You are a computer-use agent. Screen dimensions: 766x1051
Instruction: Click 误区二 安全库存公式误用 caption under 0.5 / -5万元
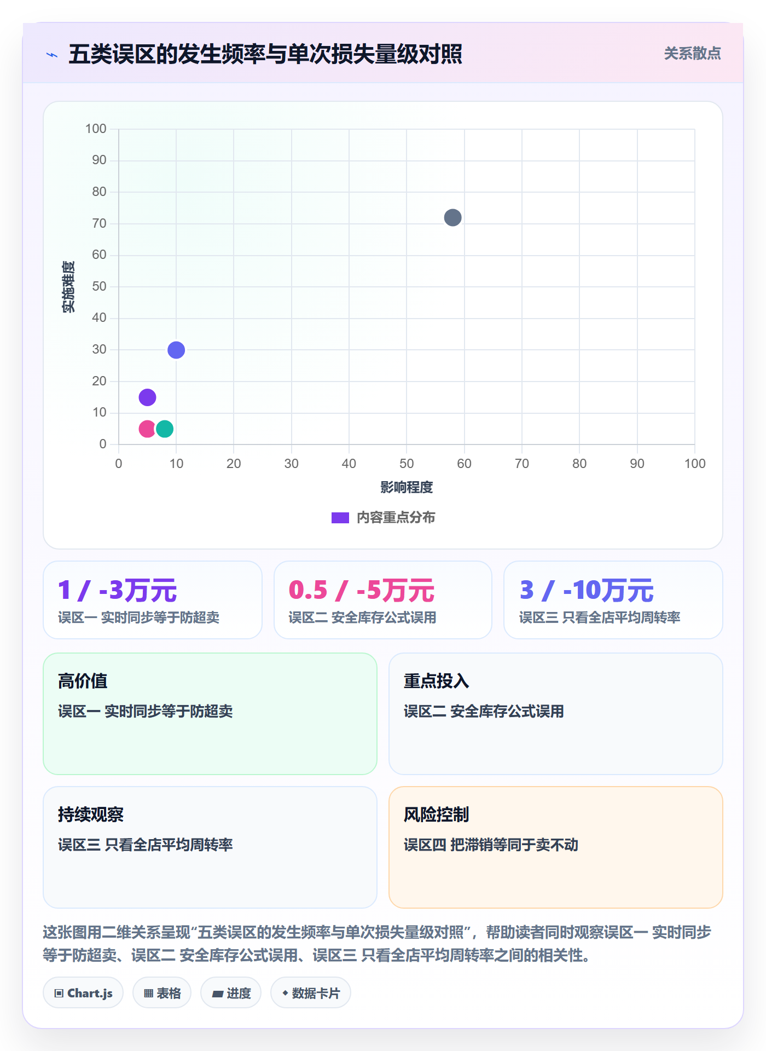coord(362,617)
